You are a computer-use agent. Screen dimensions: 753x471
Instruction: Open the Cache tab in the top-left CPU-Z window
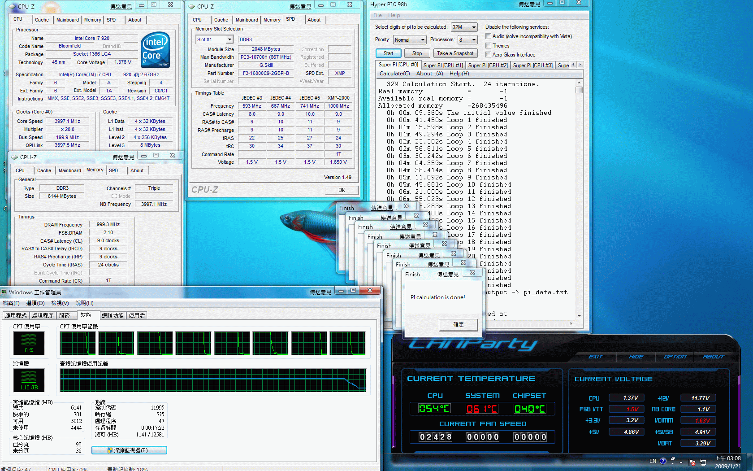coord(42,20)
